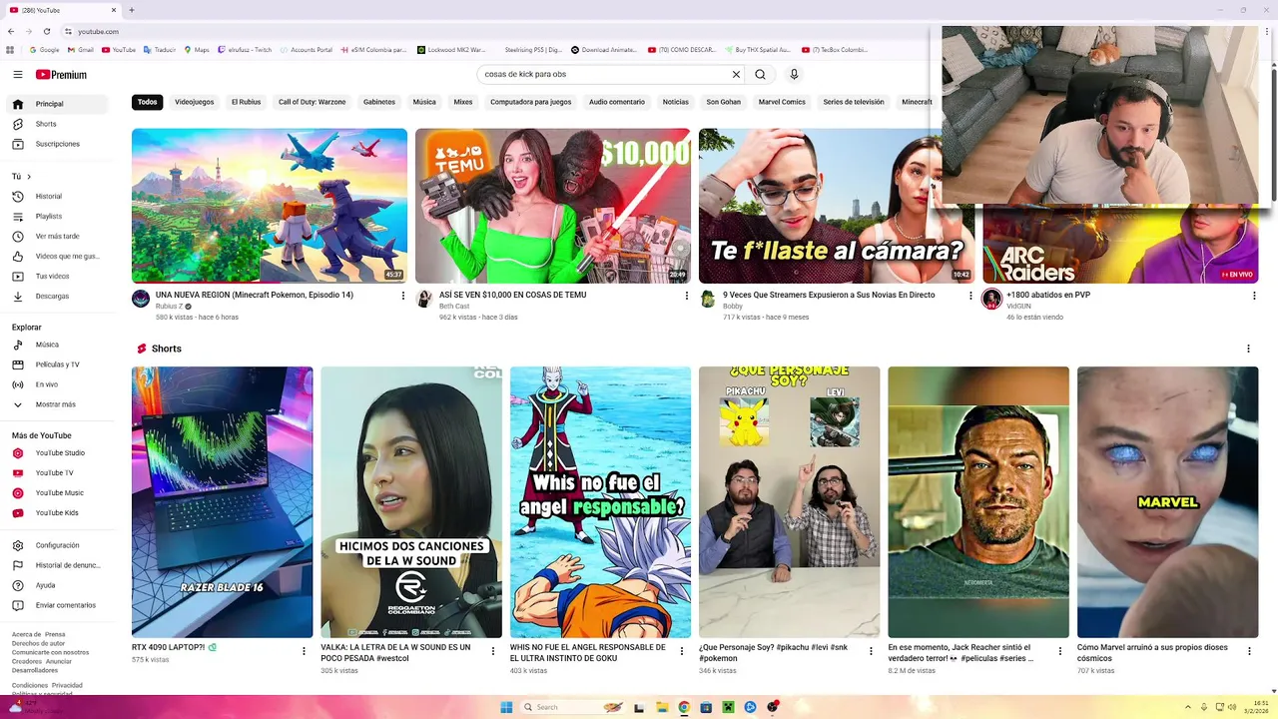
Task: Open Chrome icon on the taskbar
Action: [684, 707]
